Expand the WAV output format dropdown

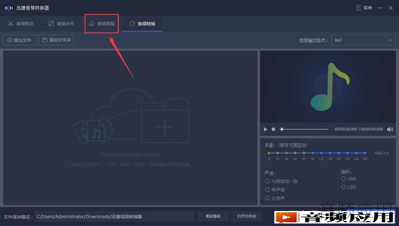363,40
